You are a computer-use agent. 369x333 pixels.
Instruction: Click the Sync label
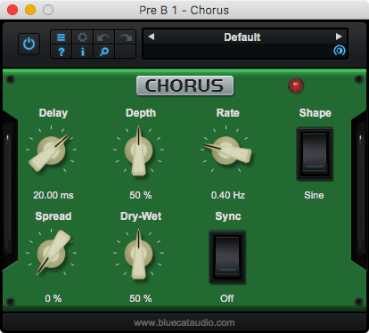[x=228, y=216]
